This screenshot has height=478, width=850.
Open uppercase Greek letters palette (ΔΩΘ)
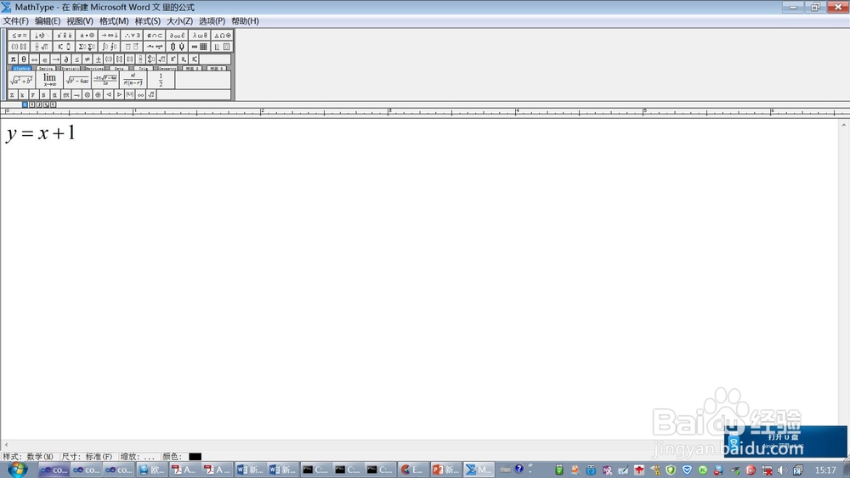(222, 35)
